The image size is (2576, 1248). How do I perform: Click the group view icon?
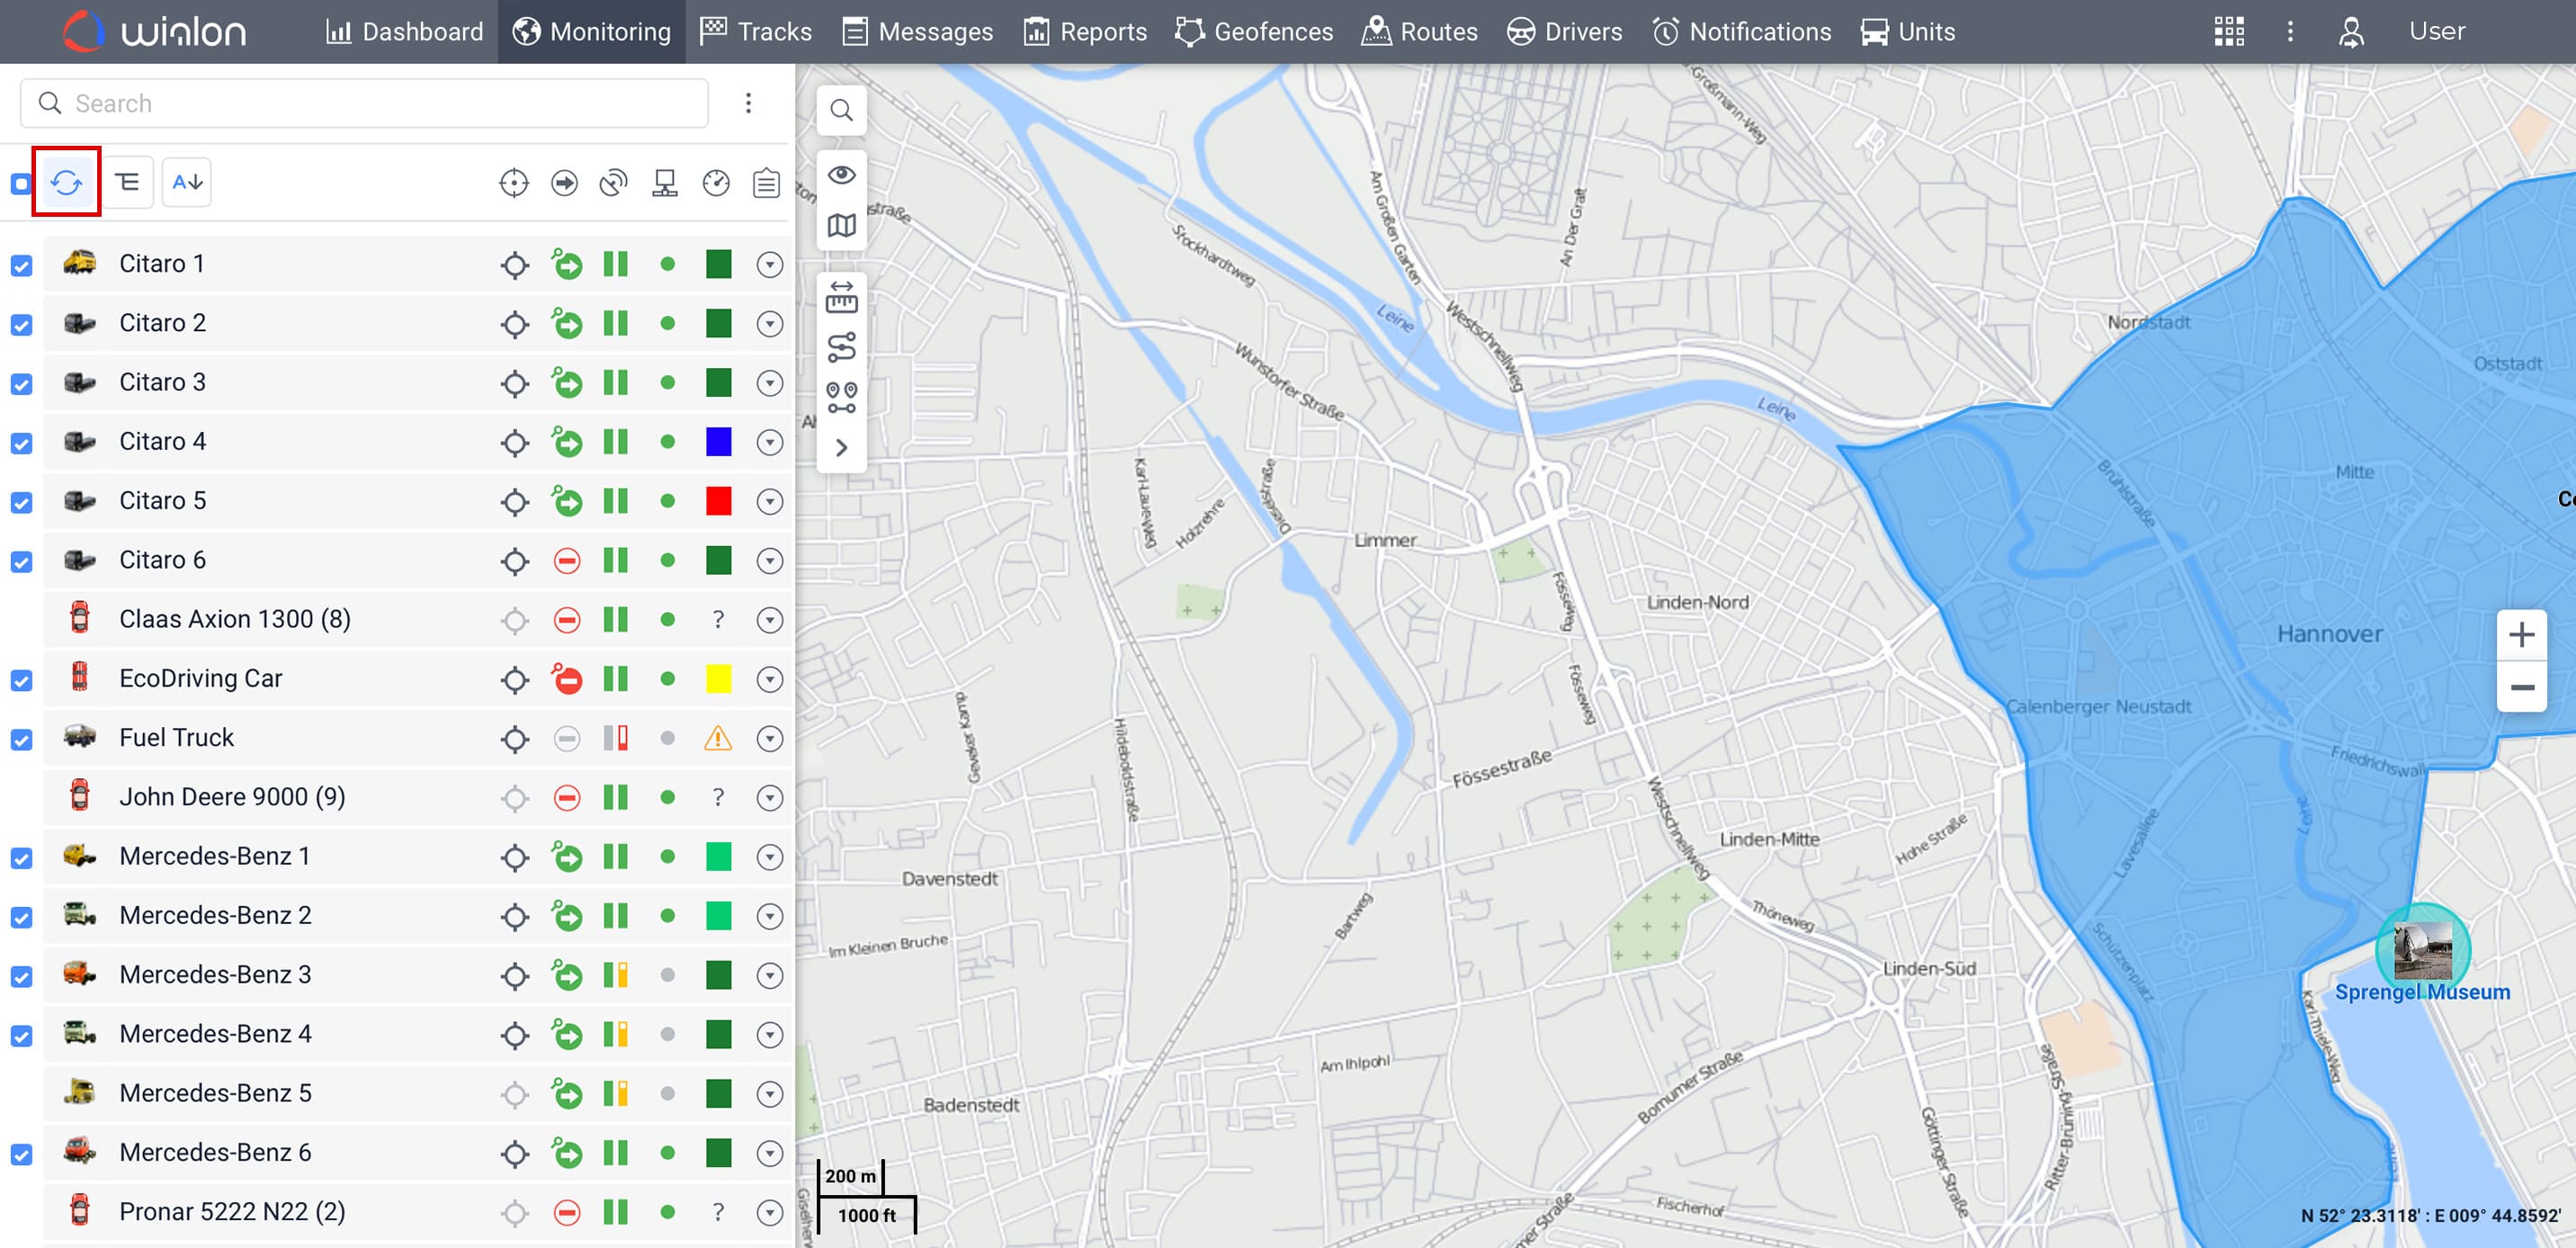point(127,182)
